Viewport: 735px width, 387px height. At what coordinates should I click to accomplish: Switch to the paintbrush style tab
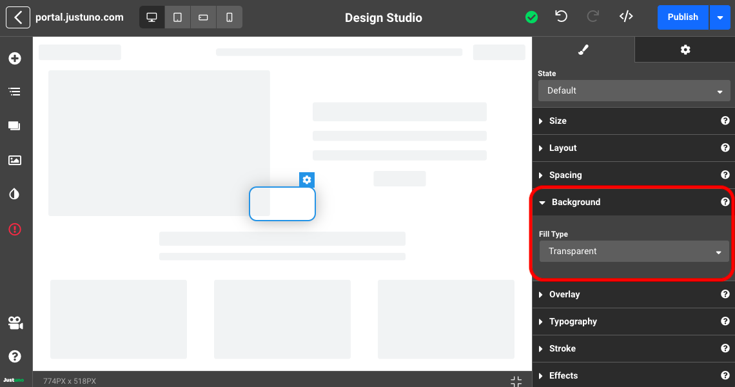pos(583,50)
